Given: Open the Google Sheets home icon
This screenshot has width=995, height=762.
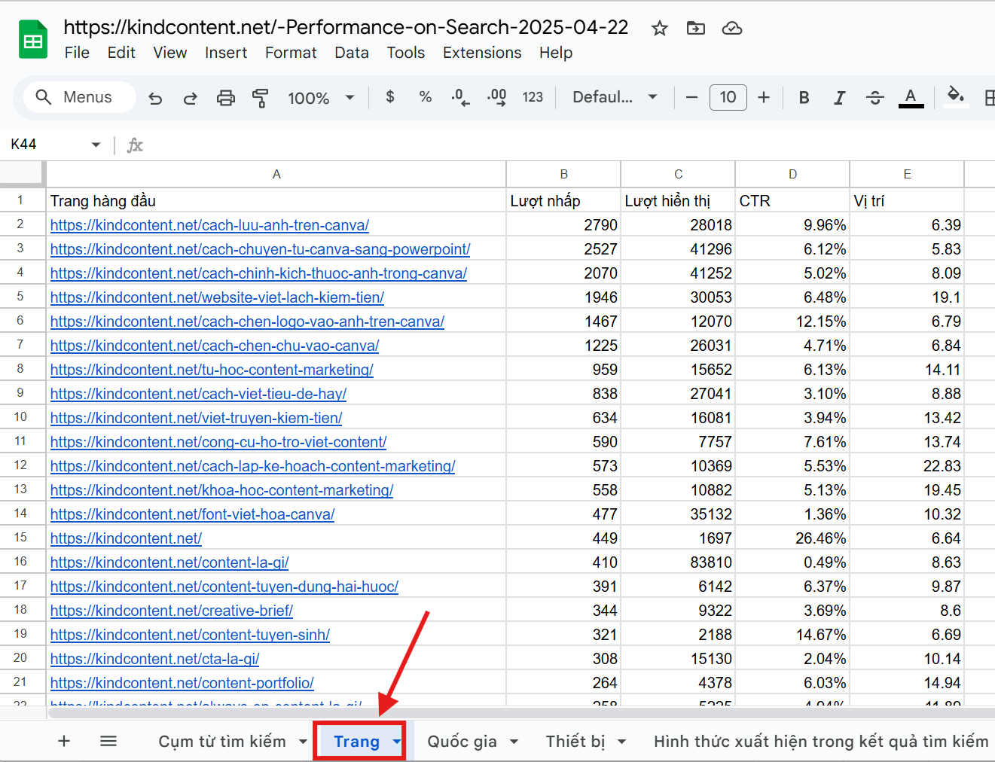Looking at the screenshot, I should pyautogui.click(x=33, y=40).
